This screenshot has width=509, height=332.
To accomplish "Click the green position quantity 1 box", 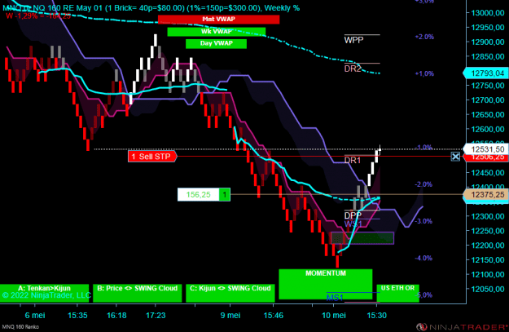I will pyautogui.click(x=225, y=194).
